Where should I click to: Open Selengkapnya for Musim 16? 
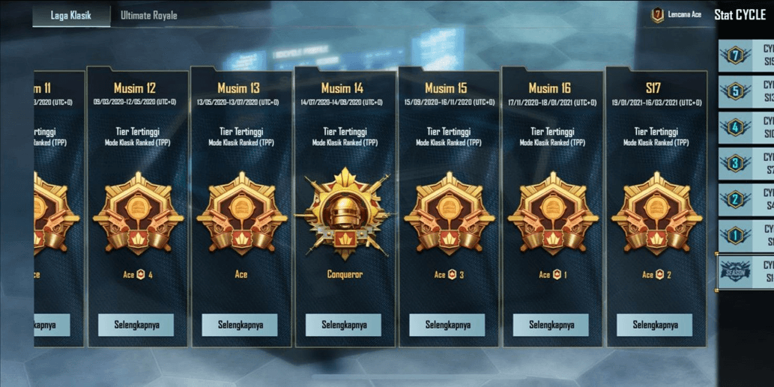pyautogui.click(x=551, y=325)
